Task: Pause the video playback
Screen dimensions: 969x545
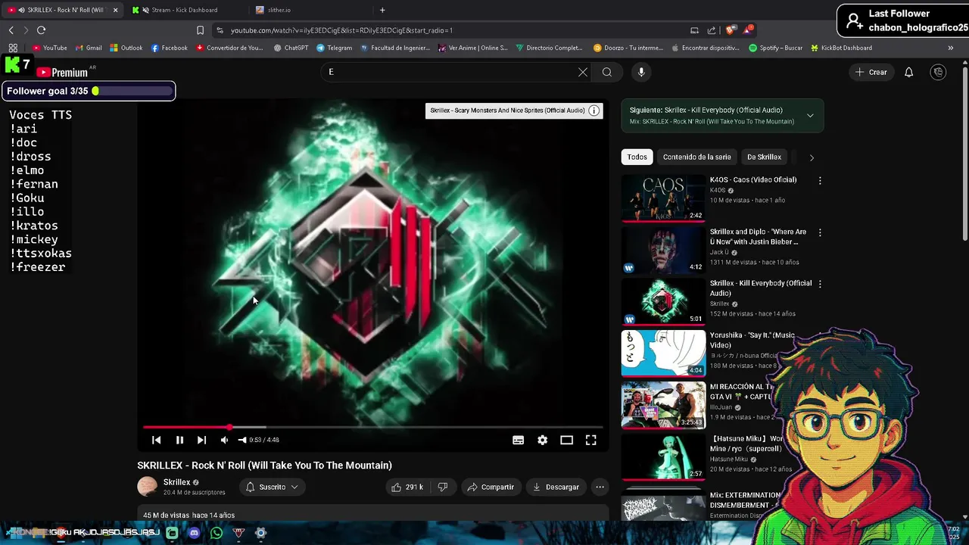Action: [179, 440]
